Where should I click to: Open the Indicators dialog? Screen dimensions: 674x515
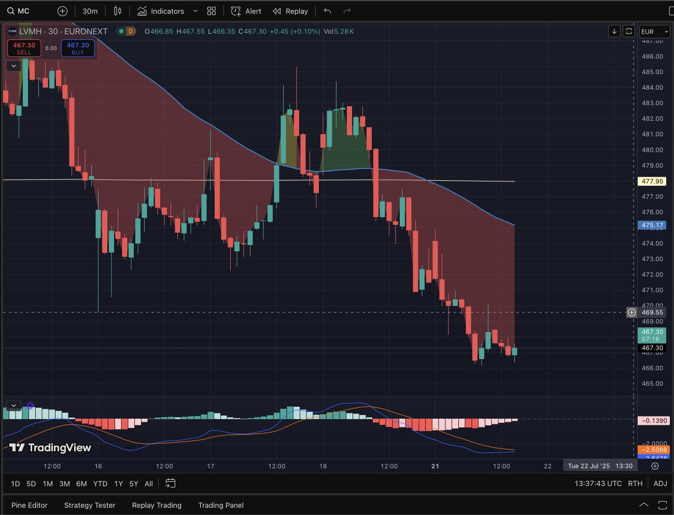[161, 11]
